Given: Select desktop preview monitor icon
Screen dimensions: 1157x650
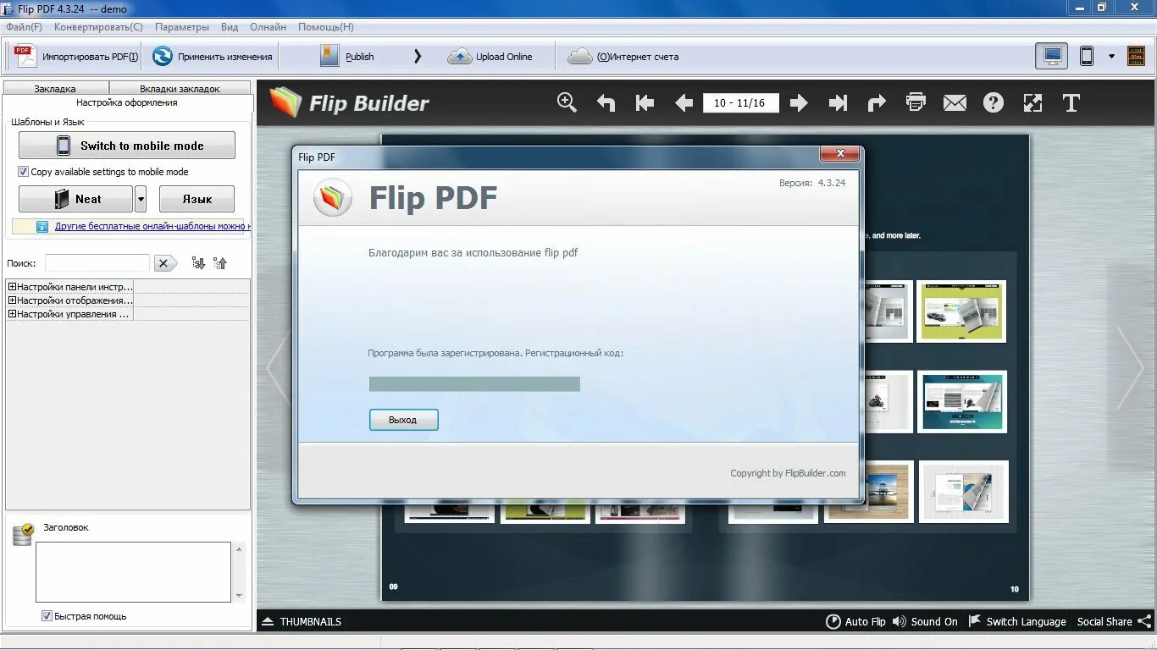Looking at the screenshot, I should [x=1052, y=56].
